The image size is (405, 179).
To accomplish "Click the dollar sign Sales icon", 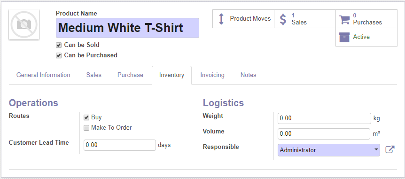I will (283, 19).
